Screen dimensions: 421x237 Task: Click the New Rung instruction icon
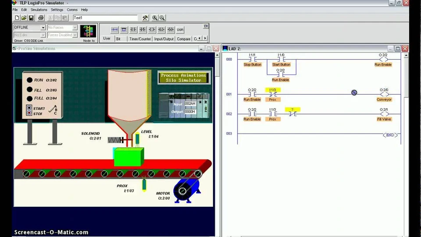114,30
